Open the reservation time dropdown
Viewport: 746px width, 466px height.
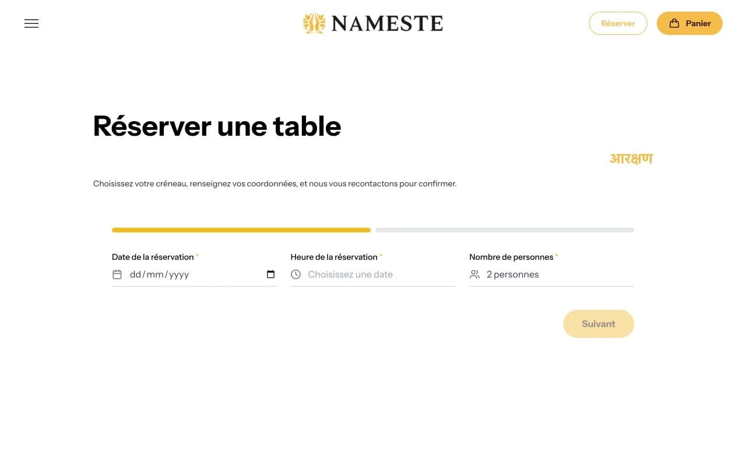pyautogui.click(x=373, y=274)
